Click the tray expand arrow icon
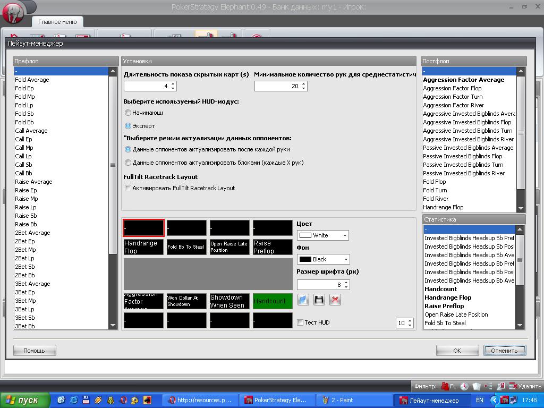Screen dimensions: 544x408 click(494, 400)
